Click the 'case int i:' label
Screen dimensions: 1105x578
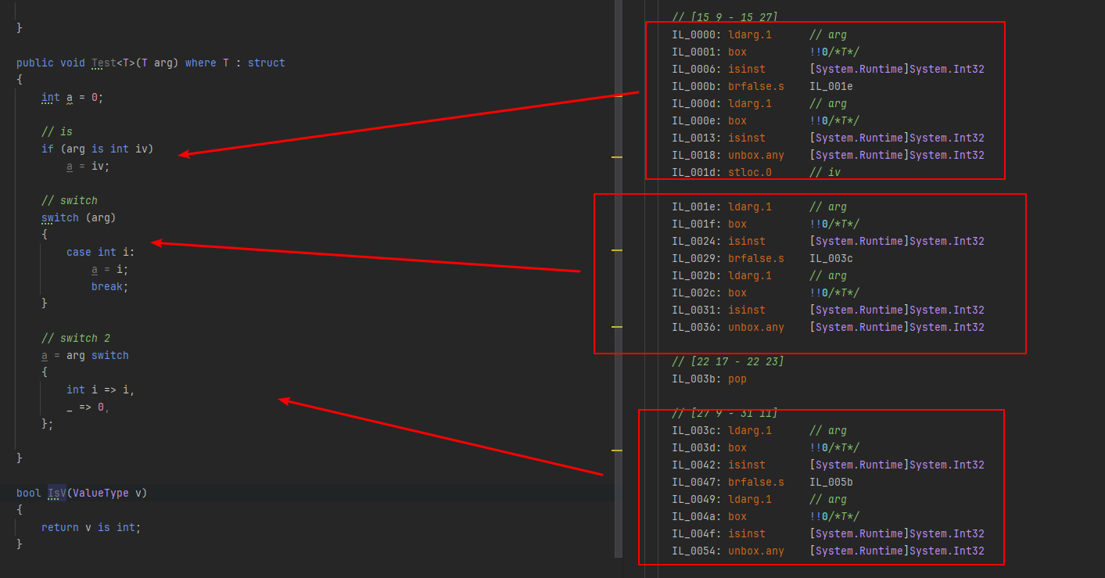[100, 252]
